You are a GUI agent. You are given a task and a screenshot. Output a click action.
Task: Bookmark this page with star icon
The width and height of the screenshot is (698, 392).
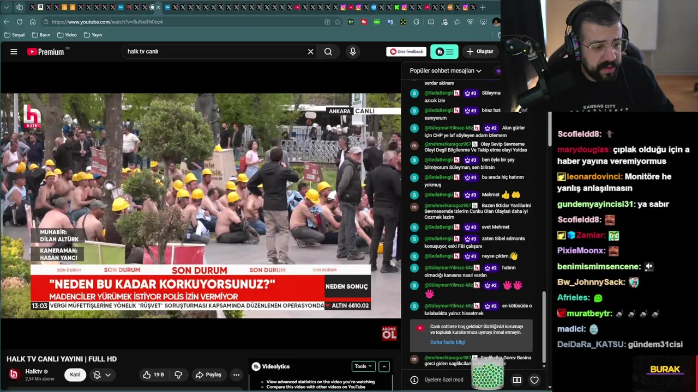338,22
